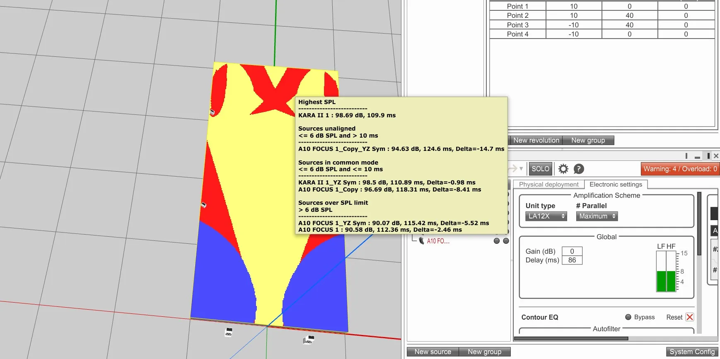Select the right loudspeaker icon below the mapped area
The height and width of the screenshot is (359, 720).
pos(309,340)
